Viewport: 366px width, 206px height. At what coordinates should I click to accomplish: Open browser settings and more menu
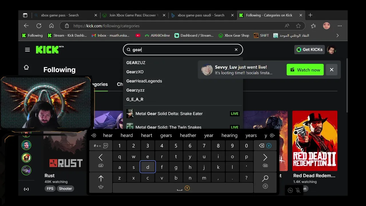pyautogui.click(x=340, y=26)
